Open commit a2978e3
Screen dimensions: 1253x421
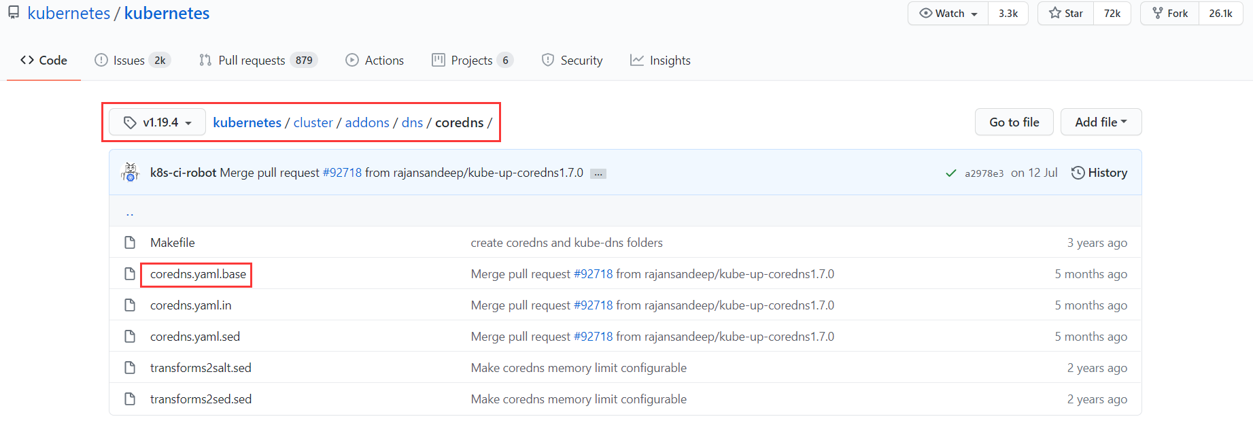coord(984,173)
